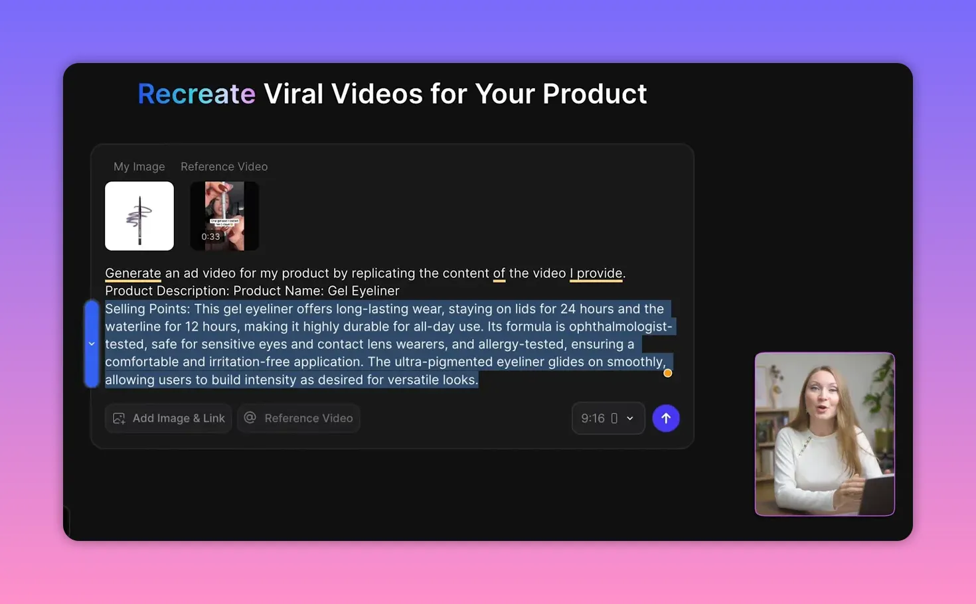Image resolution: width=976 pixels, height=604 pixels.
Task: Click the blue up-arrow submit icon
Action: click(x=665, y=418)
